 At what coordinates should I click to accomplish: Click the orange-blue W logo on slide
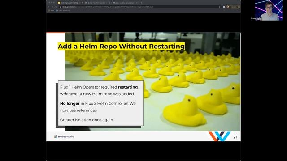pos(219,136)
